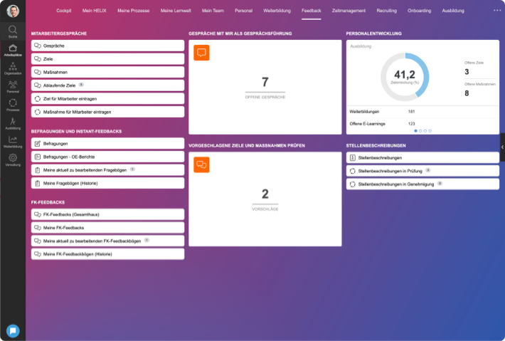Open Meine Fragebögen (Historie)
The image size is (505, 341).
[x=107, y=183]
